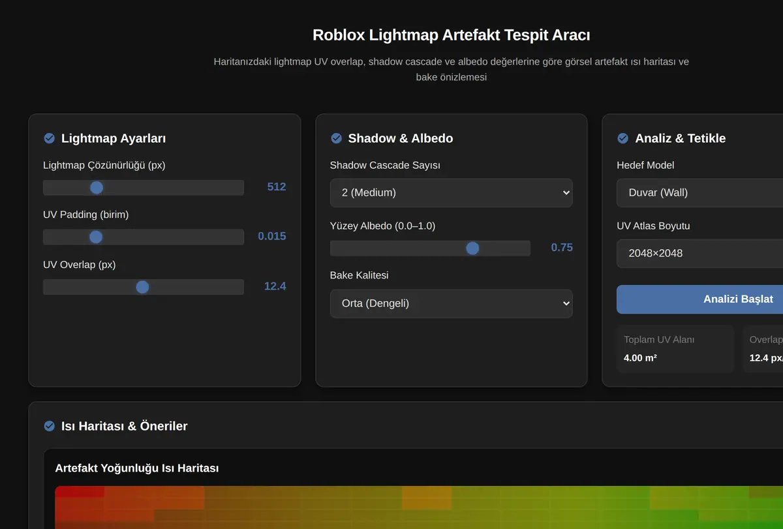
Task: Click the Analiz & Tetikle heading
Action: (x=681, y=138)
